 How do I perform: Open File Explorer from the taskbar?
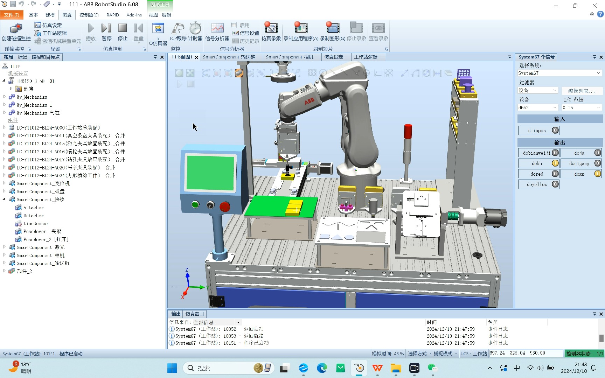click(x=396, y=368)
